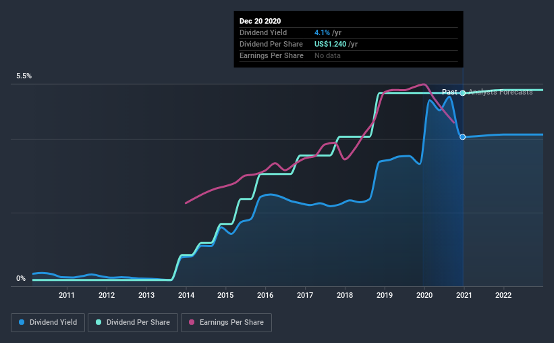Screen dimensions: 554x343
Task: Click the Past label on the chart
Action: coord(449,92)
